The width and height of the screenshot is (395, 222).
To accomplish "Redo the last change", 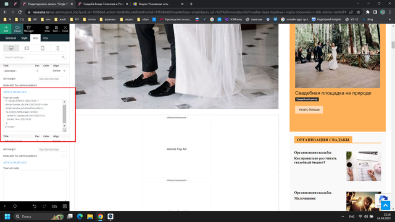I will [x=44, y=206].
